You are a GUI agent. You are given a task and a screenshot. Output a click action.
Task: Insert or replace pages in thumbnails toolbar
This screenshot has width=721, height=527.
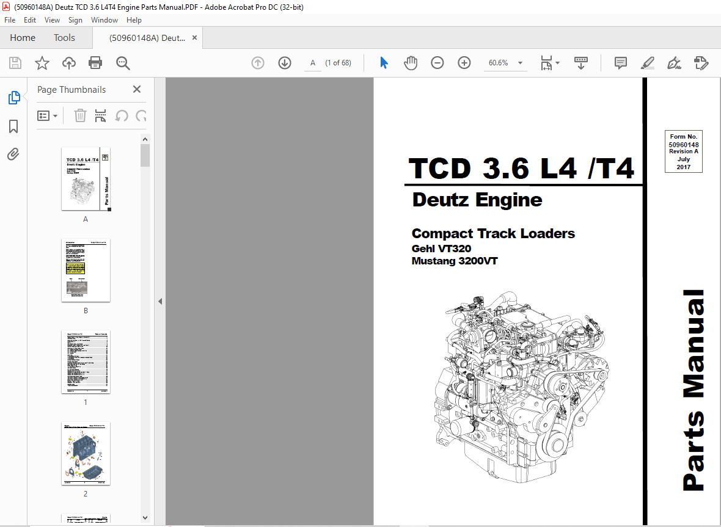click(x=100, y=115)
